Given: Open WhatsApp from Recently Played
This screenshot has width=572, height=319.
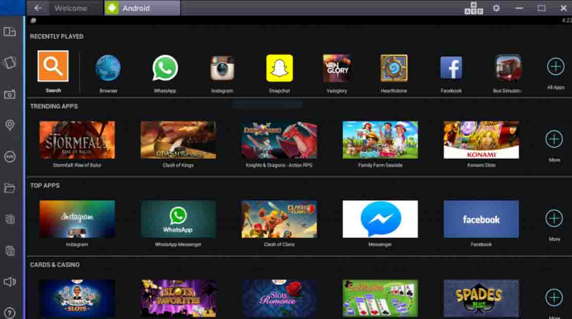Looking at the screenshot, I should click(165, 68).
